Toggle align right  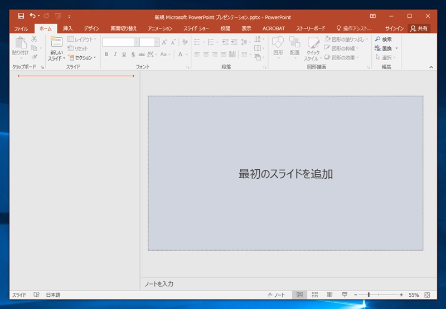[x=215, y=54]
